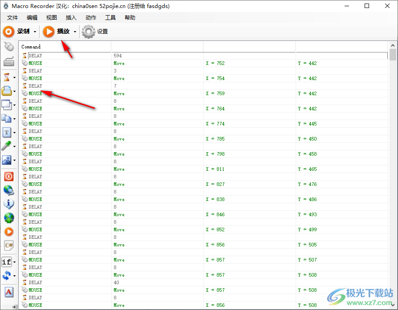Expand the open-file folder dropdown arrow

[x=14, y=91]
